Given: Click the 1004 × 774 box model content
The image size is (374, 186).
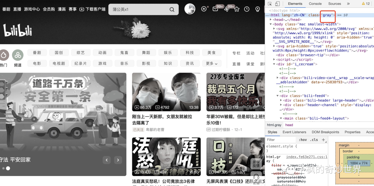Looking at the screenshot, I should (359, 163).
